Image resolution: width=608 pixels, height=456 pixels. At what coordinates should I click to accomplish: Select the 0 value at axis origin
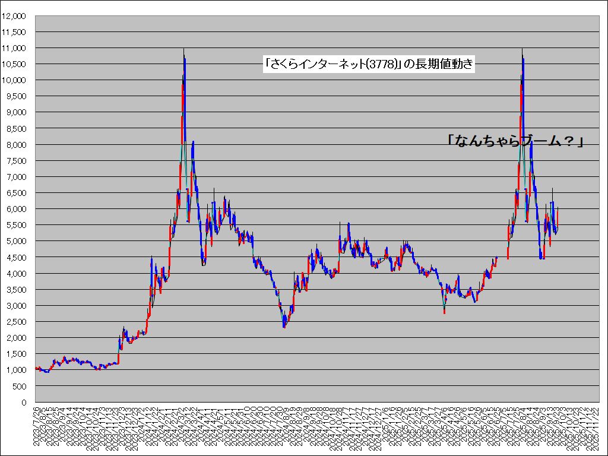coord(24,403)
